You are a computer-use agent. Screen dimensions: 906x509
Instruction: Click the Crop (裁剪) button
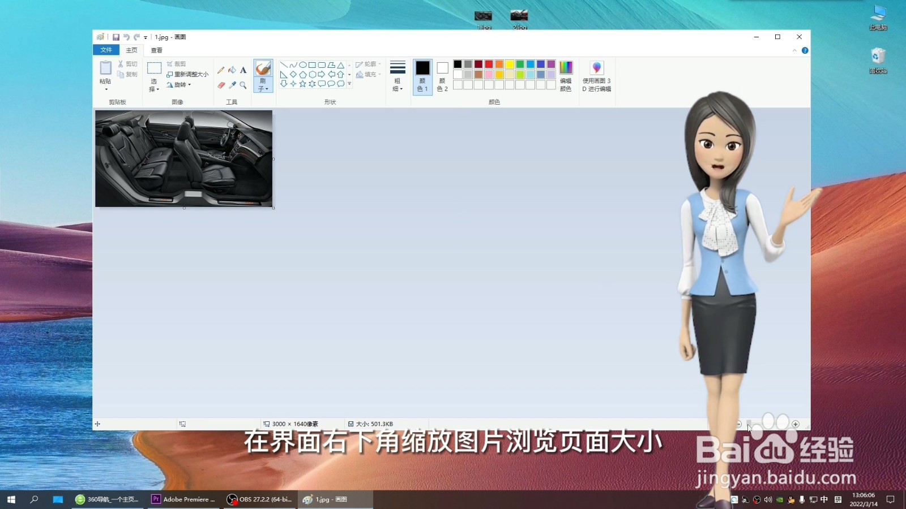point(176,64)
